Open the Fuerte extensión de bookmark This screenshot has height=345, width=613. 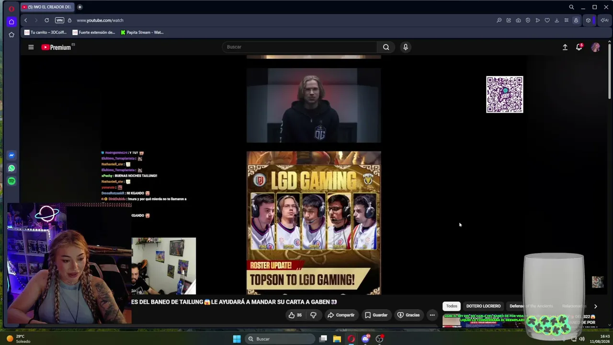pyautogui.click(x=94, y=33)
